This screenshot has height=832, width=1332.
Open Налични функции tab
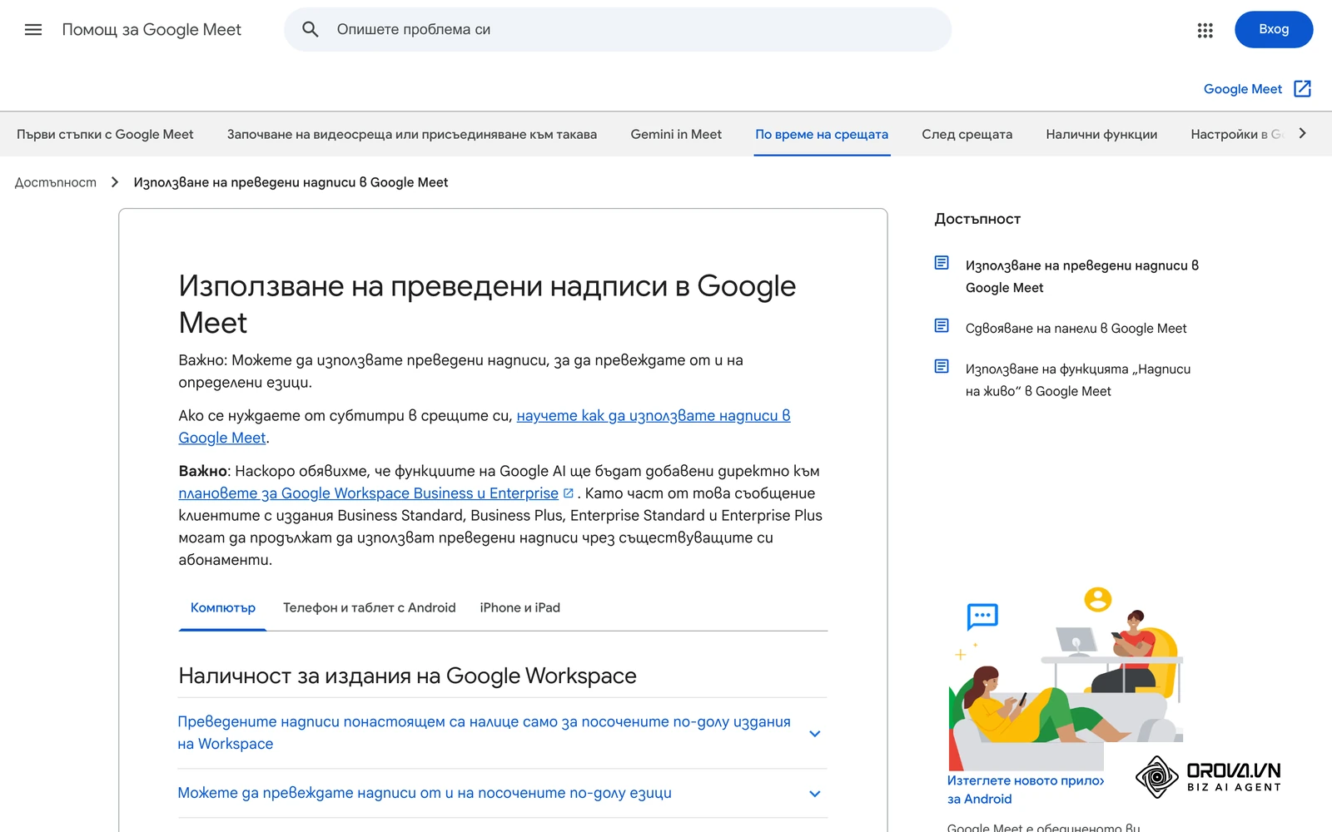click(1101, 134)
